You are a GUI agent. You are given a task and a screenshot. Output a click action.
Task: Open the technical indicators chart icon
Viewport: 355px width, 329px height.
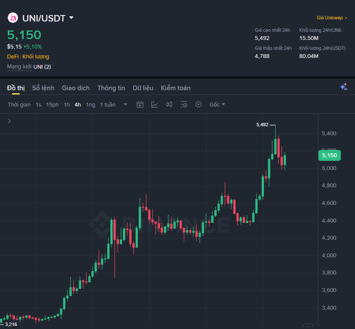pos(154,104)
